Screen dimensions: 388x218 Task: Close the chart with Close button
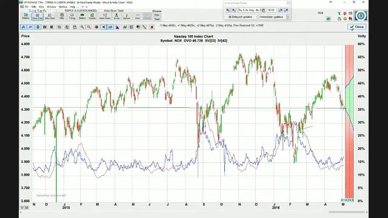coord(356,27)
